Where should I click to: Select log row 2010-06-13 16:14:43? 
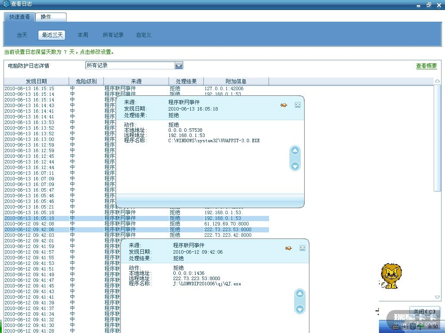[60, 105]
